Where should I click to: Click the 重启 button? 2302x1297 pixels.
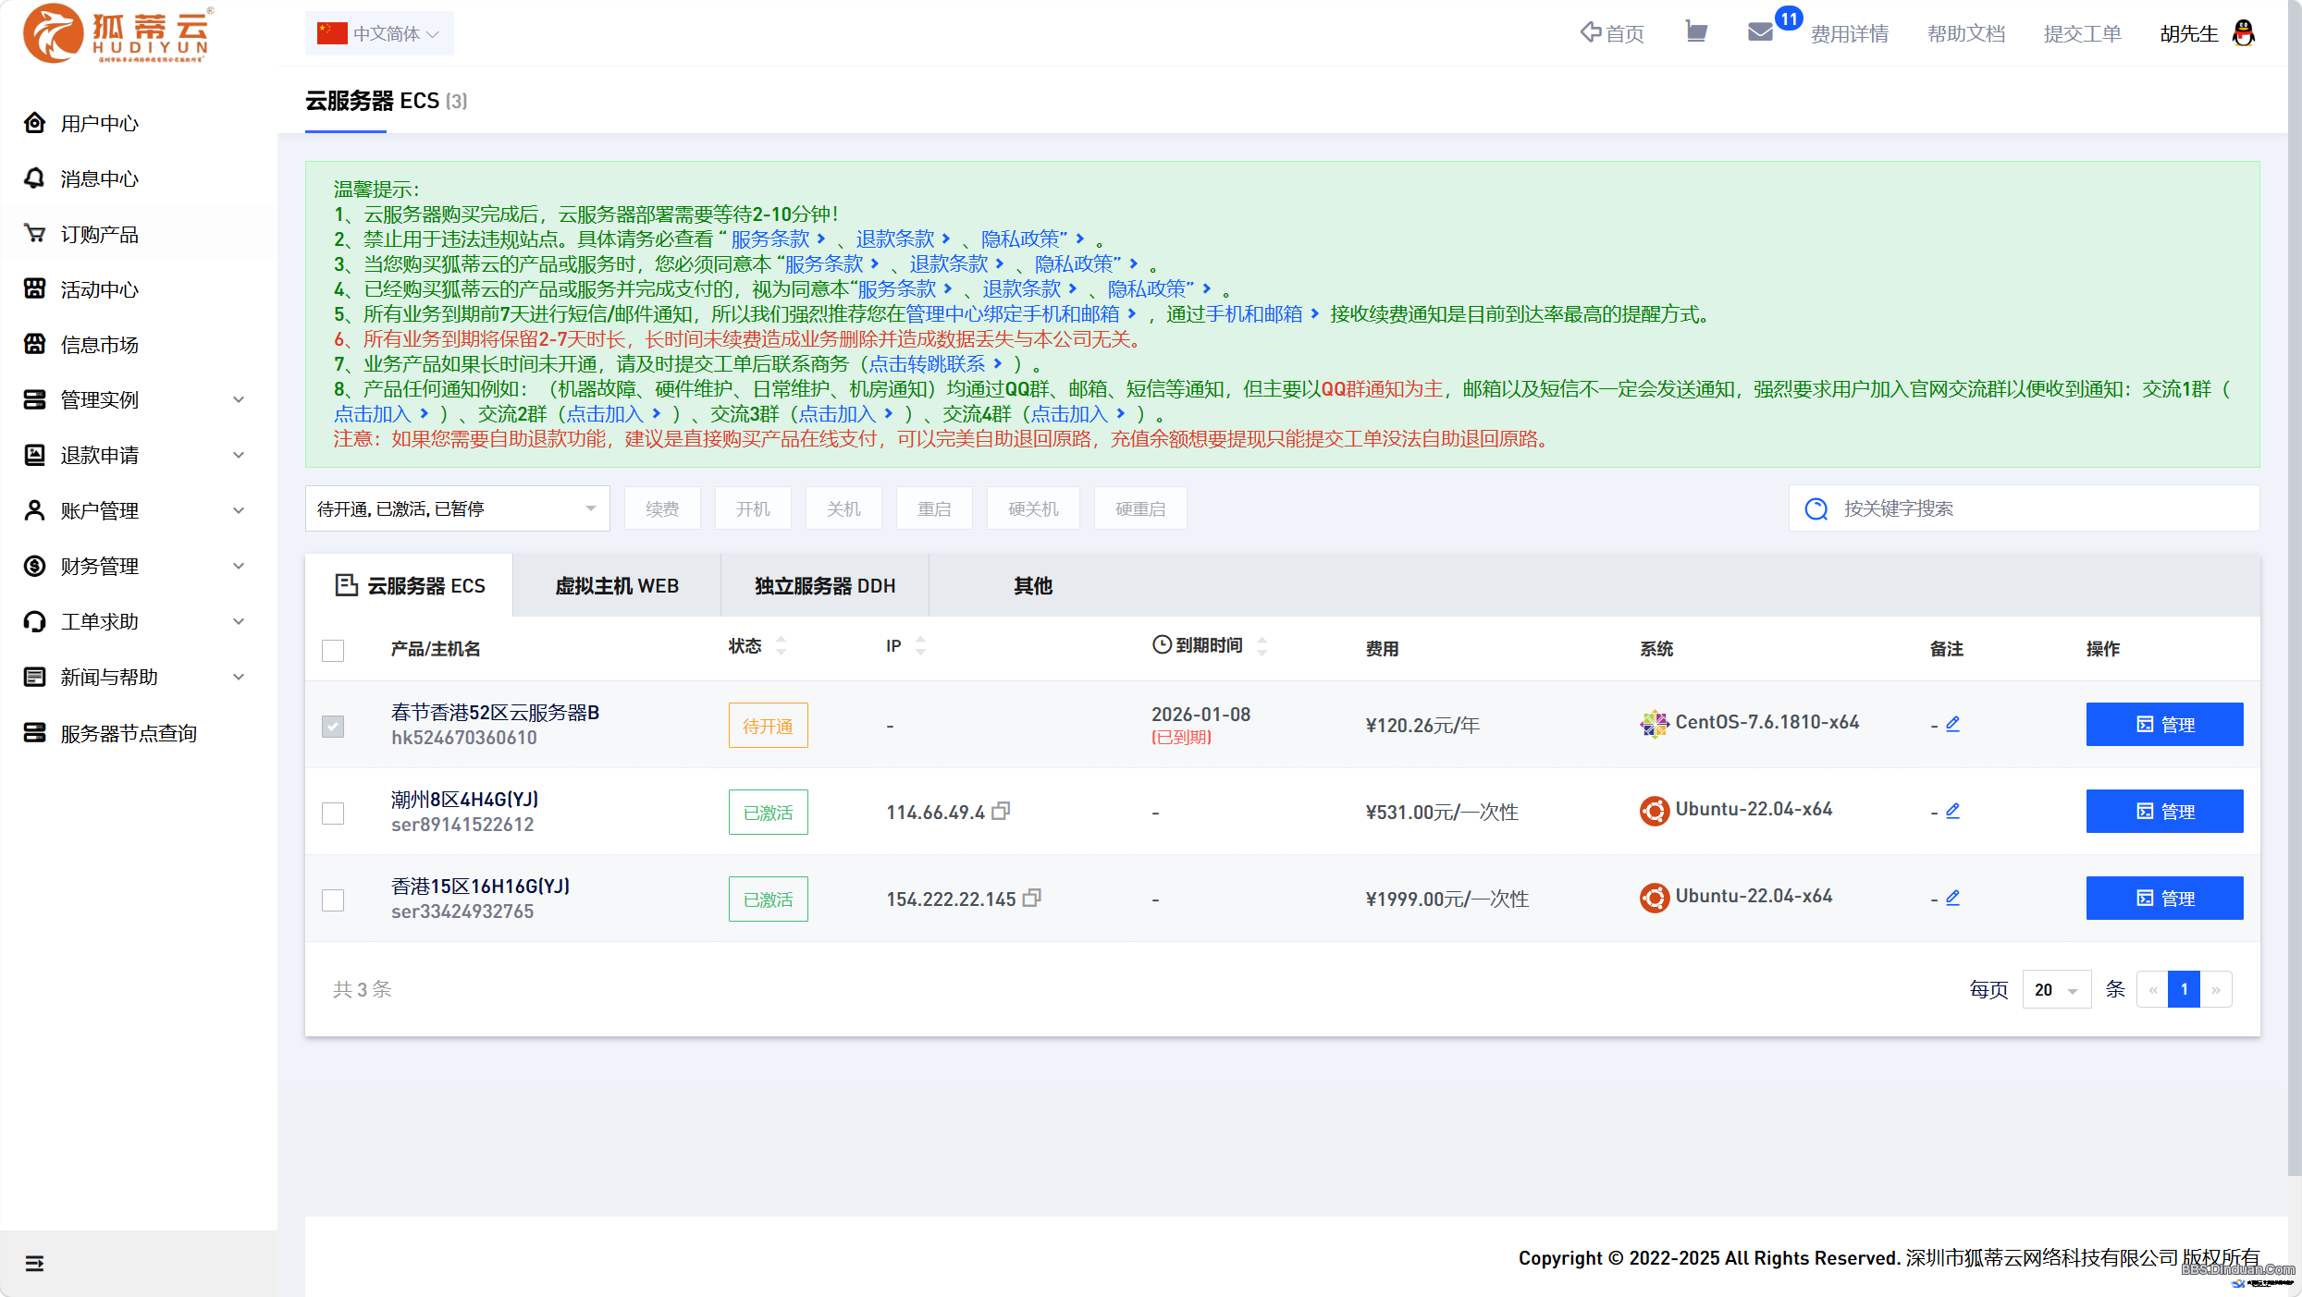(x=934, y=508)
